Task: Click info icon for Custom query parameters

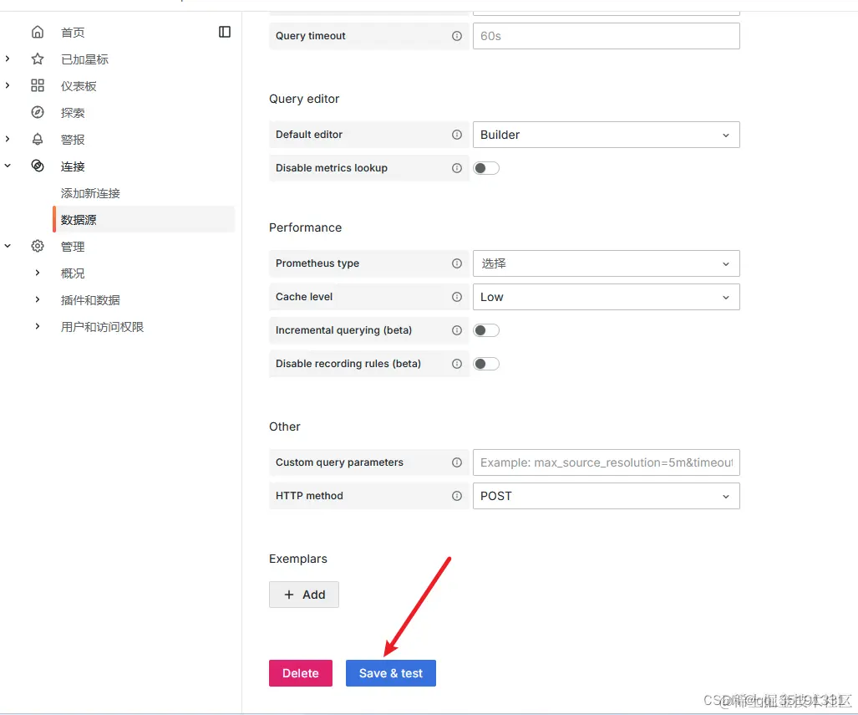Action: click(x=457, y=462)
